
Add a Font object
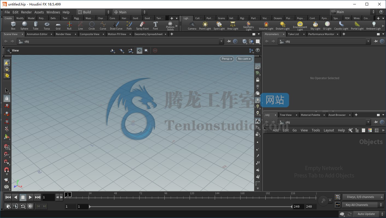click(x=155, y=25)
